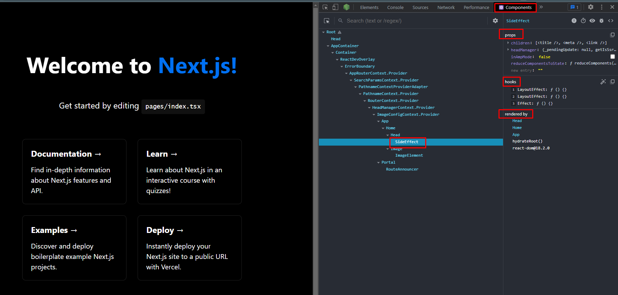Click the Root warning triangle icon
Screen dimensions: 618x295
point(339,32)
